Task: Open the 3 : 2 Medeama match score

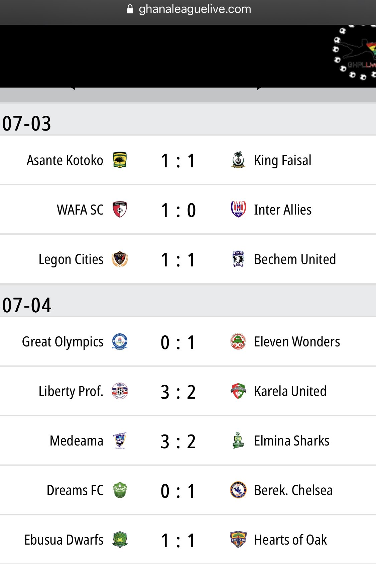Action: click(178, 441)
